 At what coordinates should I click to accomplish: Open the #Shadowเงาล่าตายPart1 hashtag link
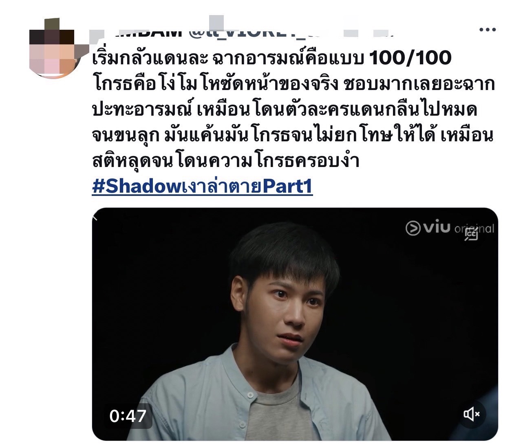point(202,187)
